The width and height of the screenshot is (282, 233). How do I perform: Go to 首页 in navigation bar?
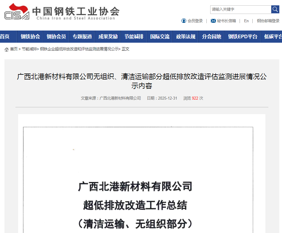pos(5,37)
